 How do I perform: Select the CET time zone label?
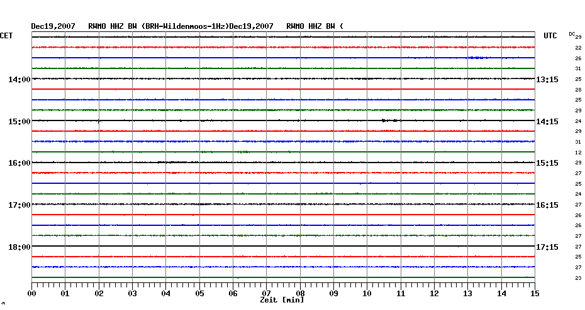(6, 36)
